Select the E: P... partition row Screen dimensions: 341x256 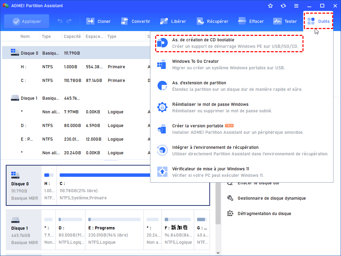click(76, 139)
